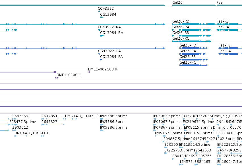Select EST alignment 164575

click(181, 165)
